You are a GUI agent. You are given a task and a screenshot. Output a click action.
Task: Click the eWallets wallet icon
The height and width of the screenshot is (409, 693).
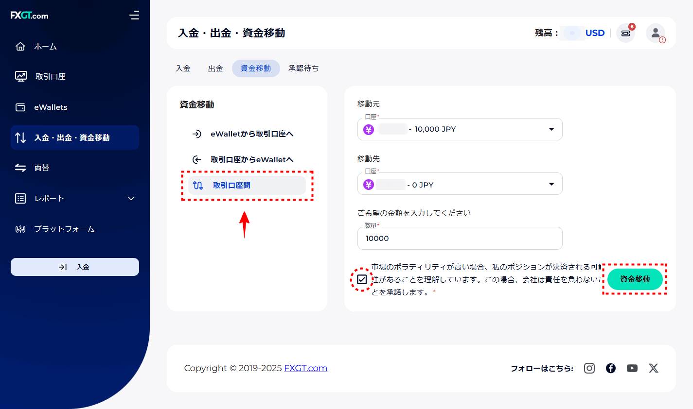coord(20,107)
